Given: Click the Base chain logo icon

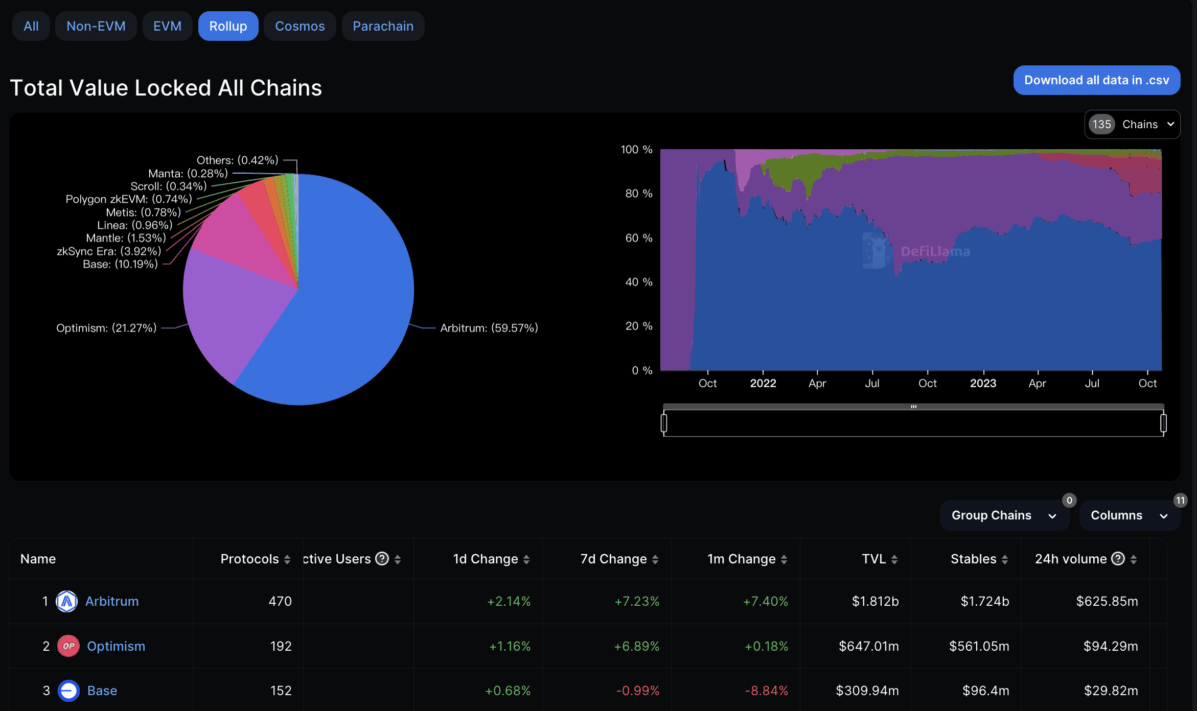Looking at the screenshot, I should pos(68,691).
